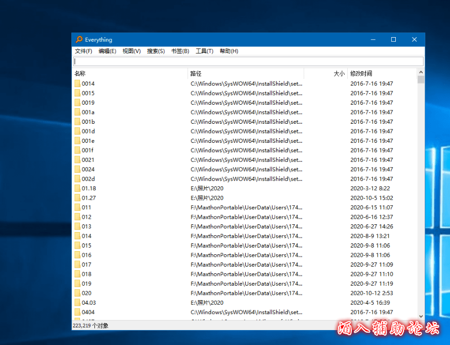Screen dimensions: 450x345
Task: Sort by 大小 column header
Action: point(326,74)
